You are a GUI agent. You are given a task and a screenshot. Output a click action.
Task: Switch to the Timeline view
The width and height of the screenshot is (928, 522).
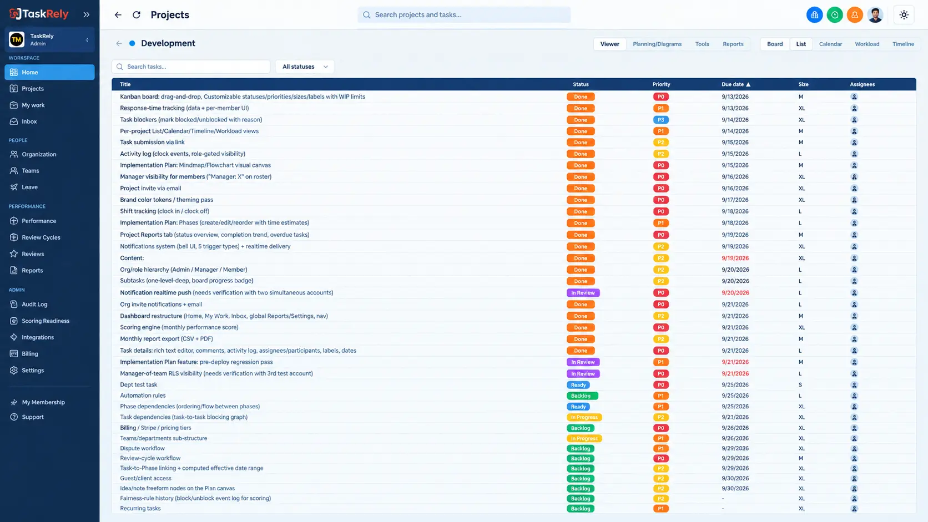point(903,44)
